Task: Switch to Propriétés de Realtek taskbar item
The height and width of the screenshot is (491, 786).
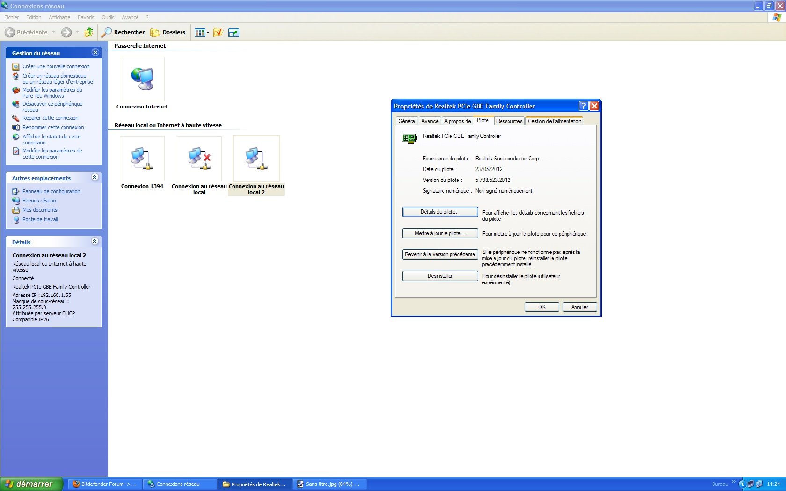Action: point(255,484)
